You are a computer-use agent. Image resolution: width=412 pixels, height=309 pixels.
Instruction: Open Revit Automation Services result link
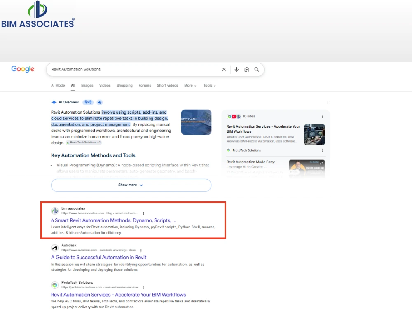[x=118, y=295]
